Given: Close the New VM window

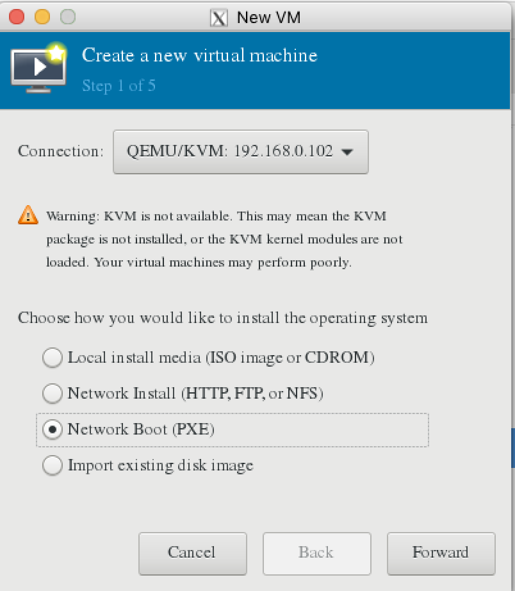Looking at the screenshot, I should point(17,17).
